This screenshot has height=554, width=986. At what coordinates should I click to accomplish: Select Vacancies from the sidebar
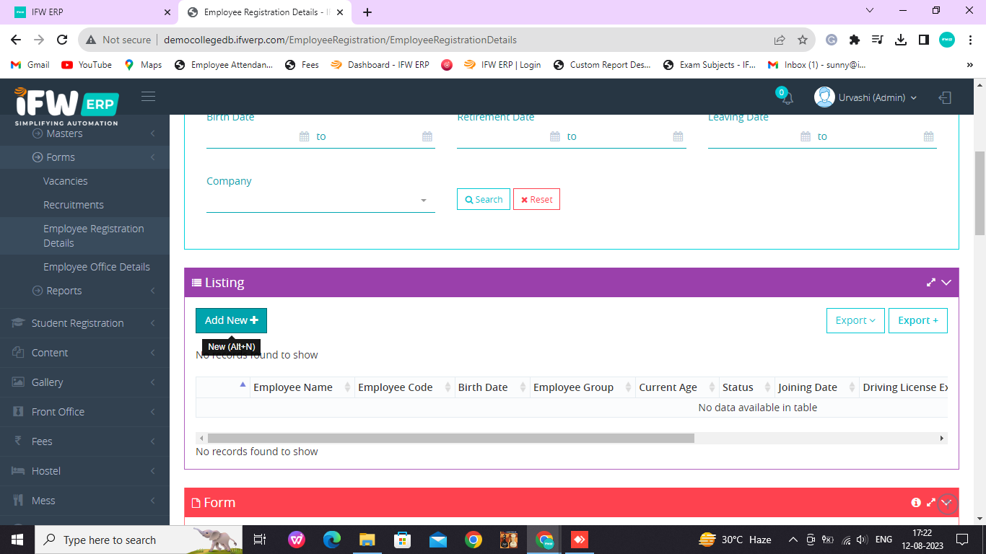pyautogui.click(x=65, y=181)
